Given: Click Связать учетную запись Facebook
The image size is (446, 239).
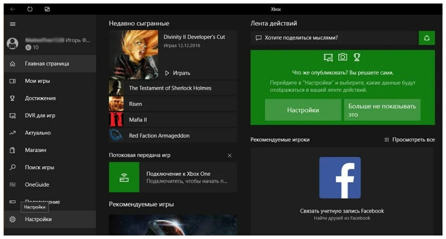Looking at the screenshot, I should [342, 211].
